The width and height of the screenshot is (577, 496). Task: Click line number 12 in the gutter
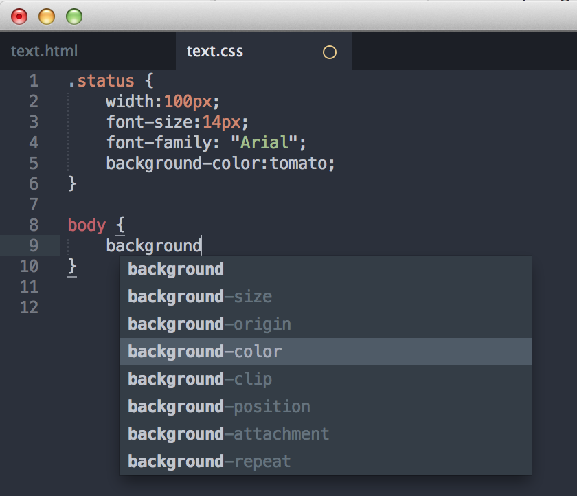pyautogui.click(x=29, y=308)
